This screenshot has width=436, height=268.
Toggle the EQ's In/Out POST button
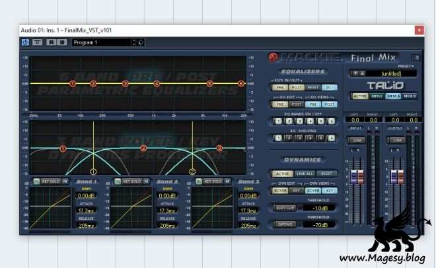[x=297, y=88]
